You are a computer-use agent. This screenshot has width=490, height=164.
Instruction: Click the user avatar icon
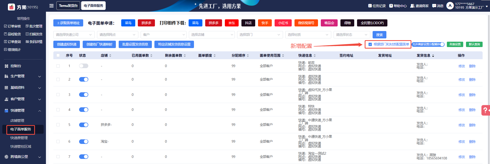click(450, 6)
